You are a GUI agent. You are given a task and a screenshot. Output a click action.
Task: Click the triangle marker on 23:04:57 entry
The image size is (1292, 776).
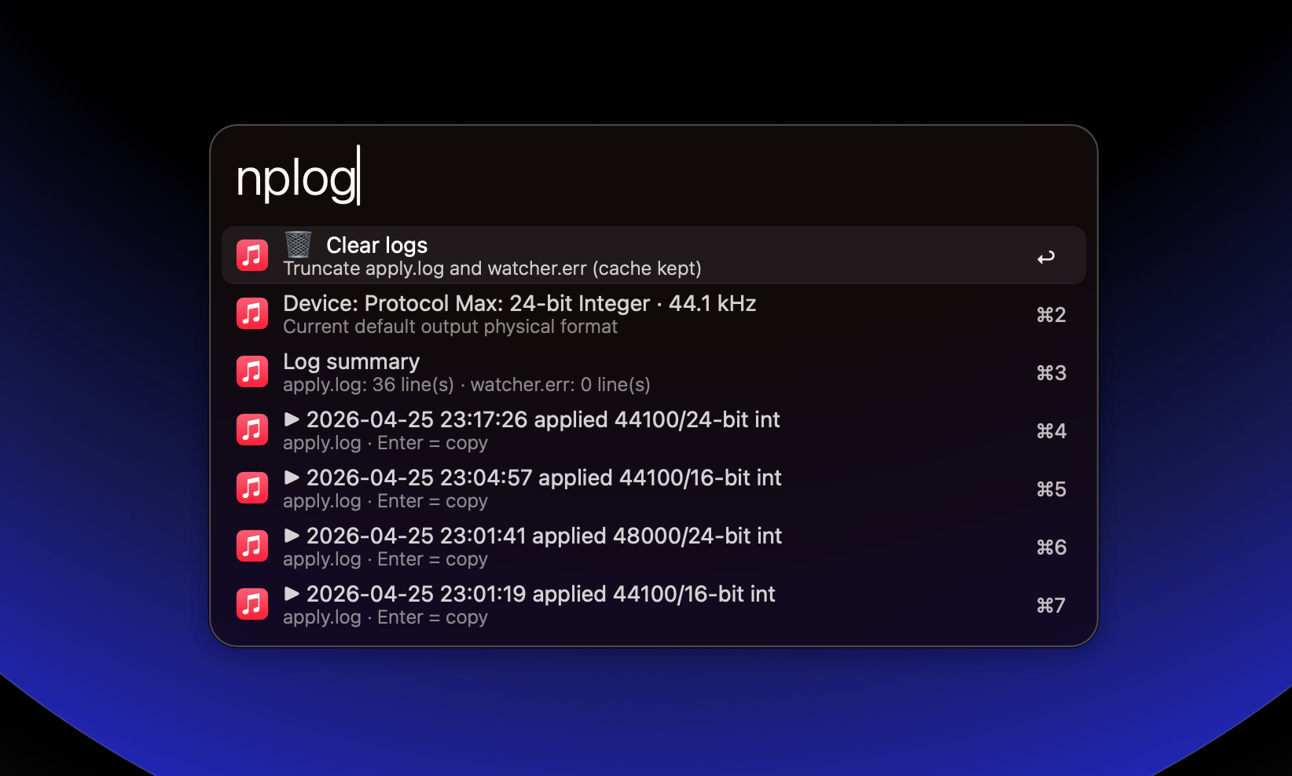coord(292,478)
